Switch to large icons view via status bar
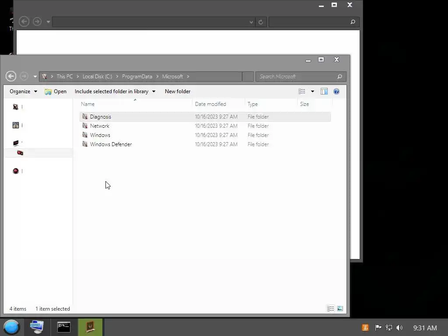Screen dimensions: 448x336 tap(340, 308)
